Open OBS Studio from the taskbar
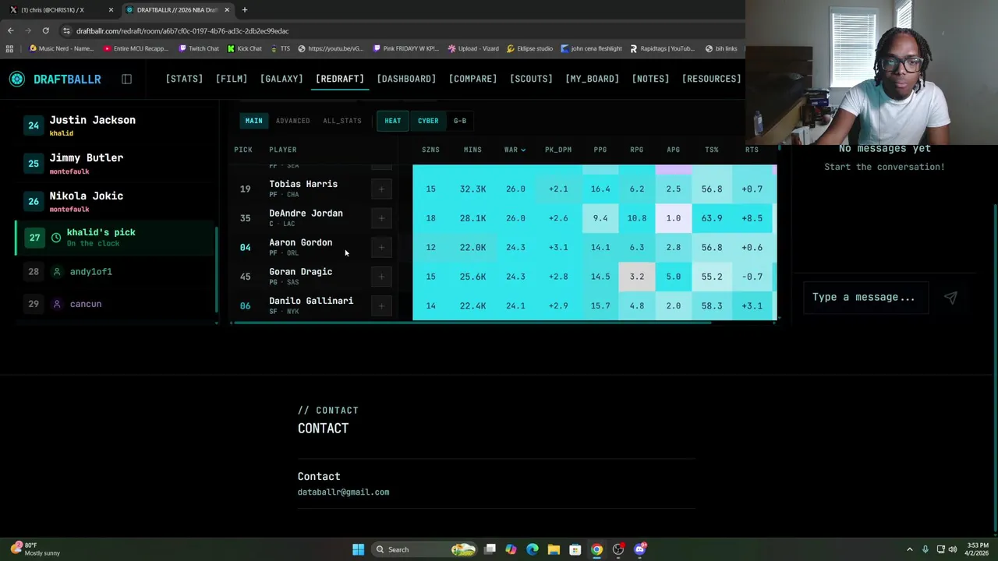Image resolution: width=998 pixels, height=561 pixels. tap(618, 549)
